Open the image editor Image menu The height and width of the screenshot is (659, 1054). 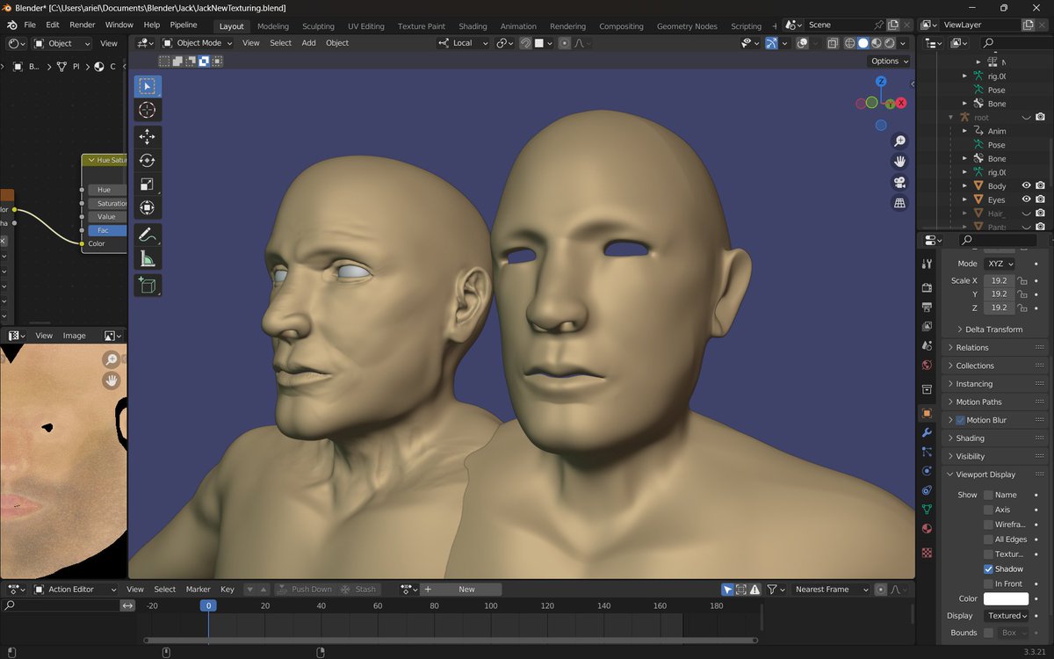pyautogui.click(x=74, y=336)
